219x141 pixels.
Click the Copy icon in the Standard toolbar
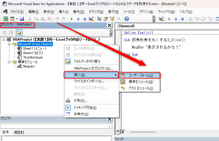tap(36, 19)
